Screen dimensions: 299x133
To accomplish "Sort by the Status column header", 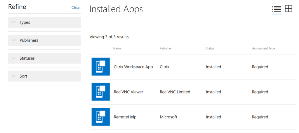I will coord(210,48).
